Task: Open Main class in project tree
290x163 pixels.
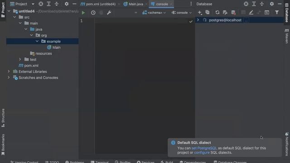Action: (56, 48)
